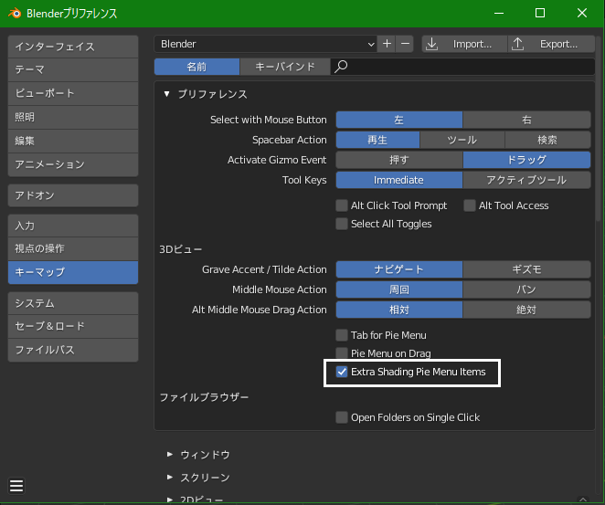Maximize the Blender preferences window
Viewport: 605px width, 505px height.
coord(540,13)
